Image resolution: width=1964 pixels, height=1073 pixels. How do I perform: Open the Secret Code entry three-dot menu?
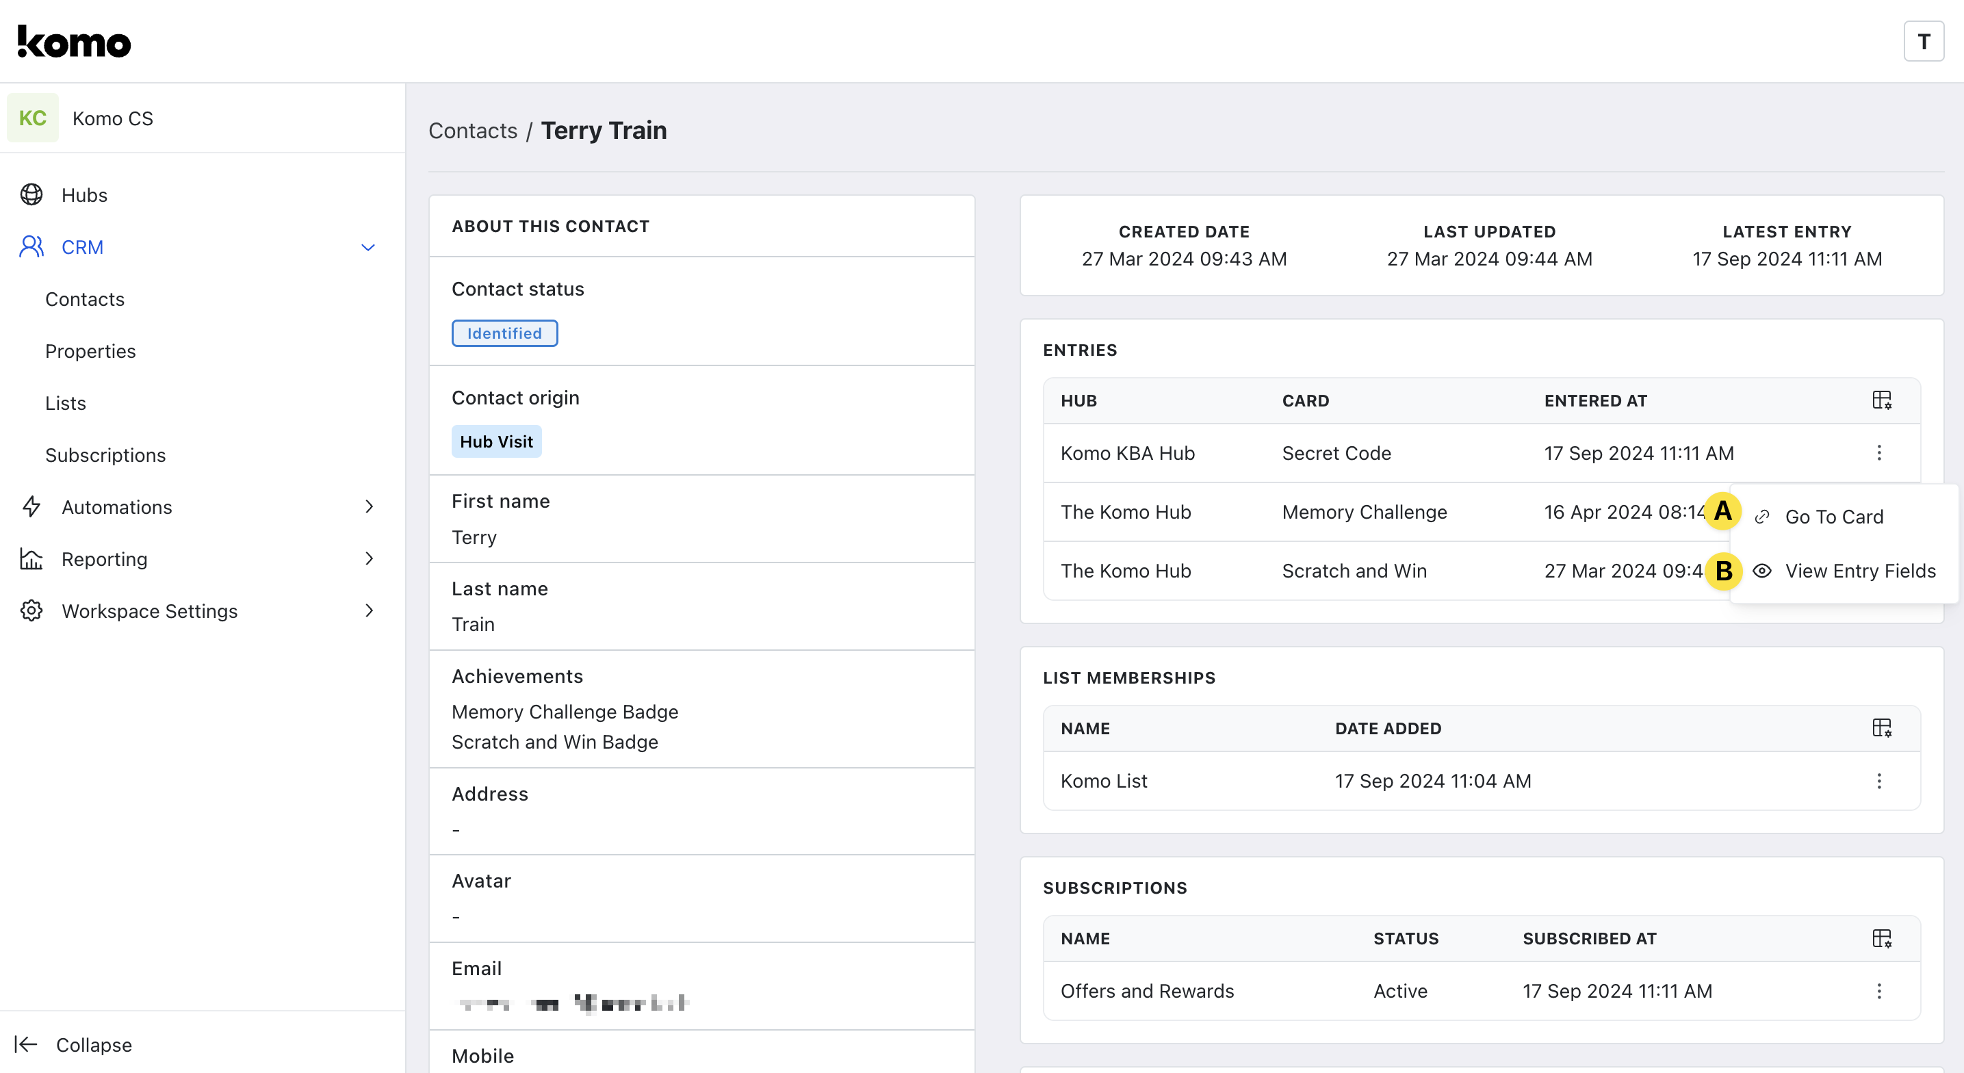tap(1878, 453)
